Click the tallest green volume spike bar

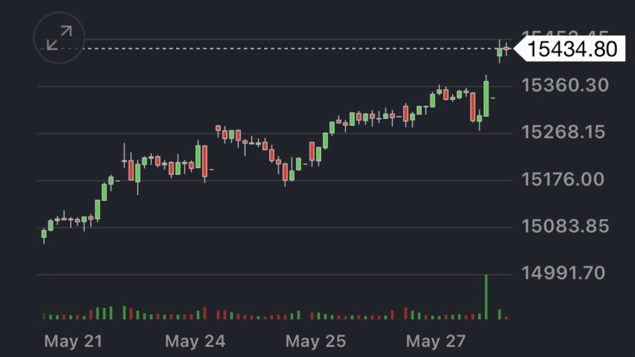click(x=486, y=296)
